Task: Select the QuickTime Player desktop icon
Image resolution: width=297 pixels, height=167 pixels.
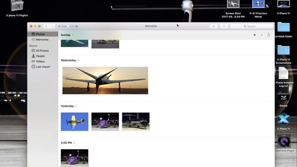Action: coord(284,143)
